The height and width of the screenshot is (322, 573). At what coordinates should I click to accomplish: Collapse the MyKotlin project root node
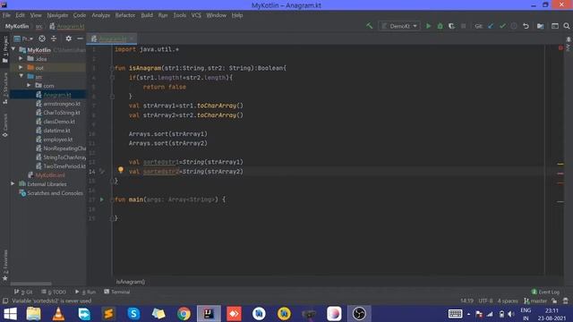point(13,49)
